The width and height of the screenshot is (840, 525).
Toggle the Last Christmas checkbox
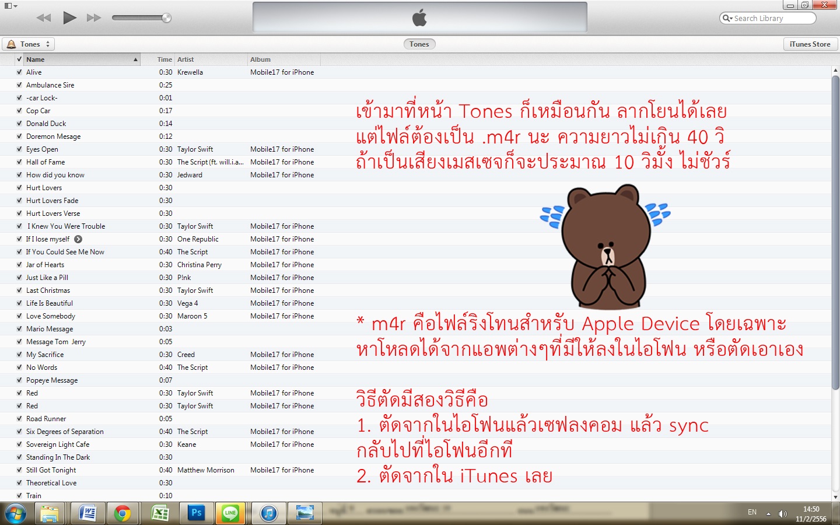pos(19,290)
